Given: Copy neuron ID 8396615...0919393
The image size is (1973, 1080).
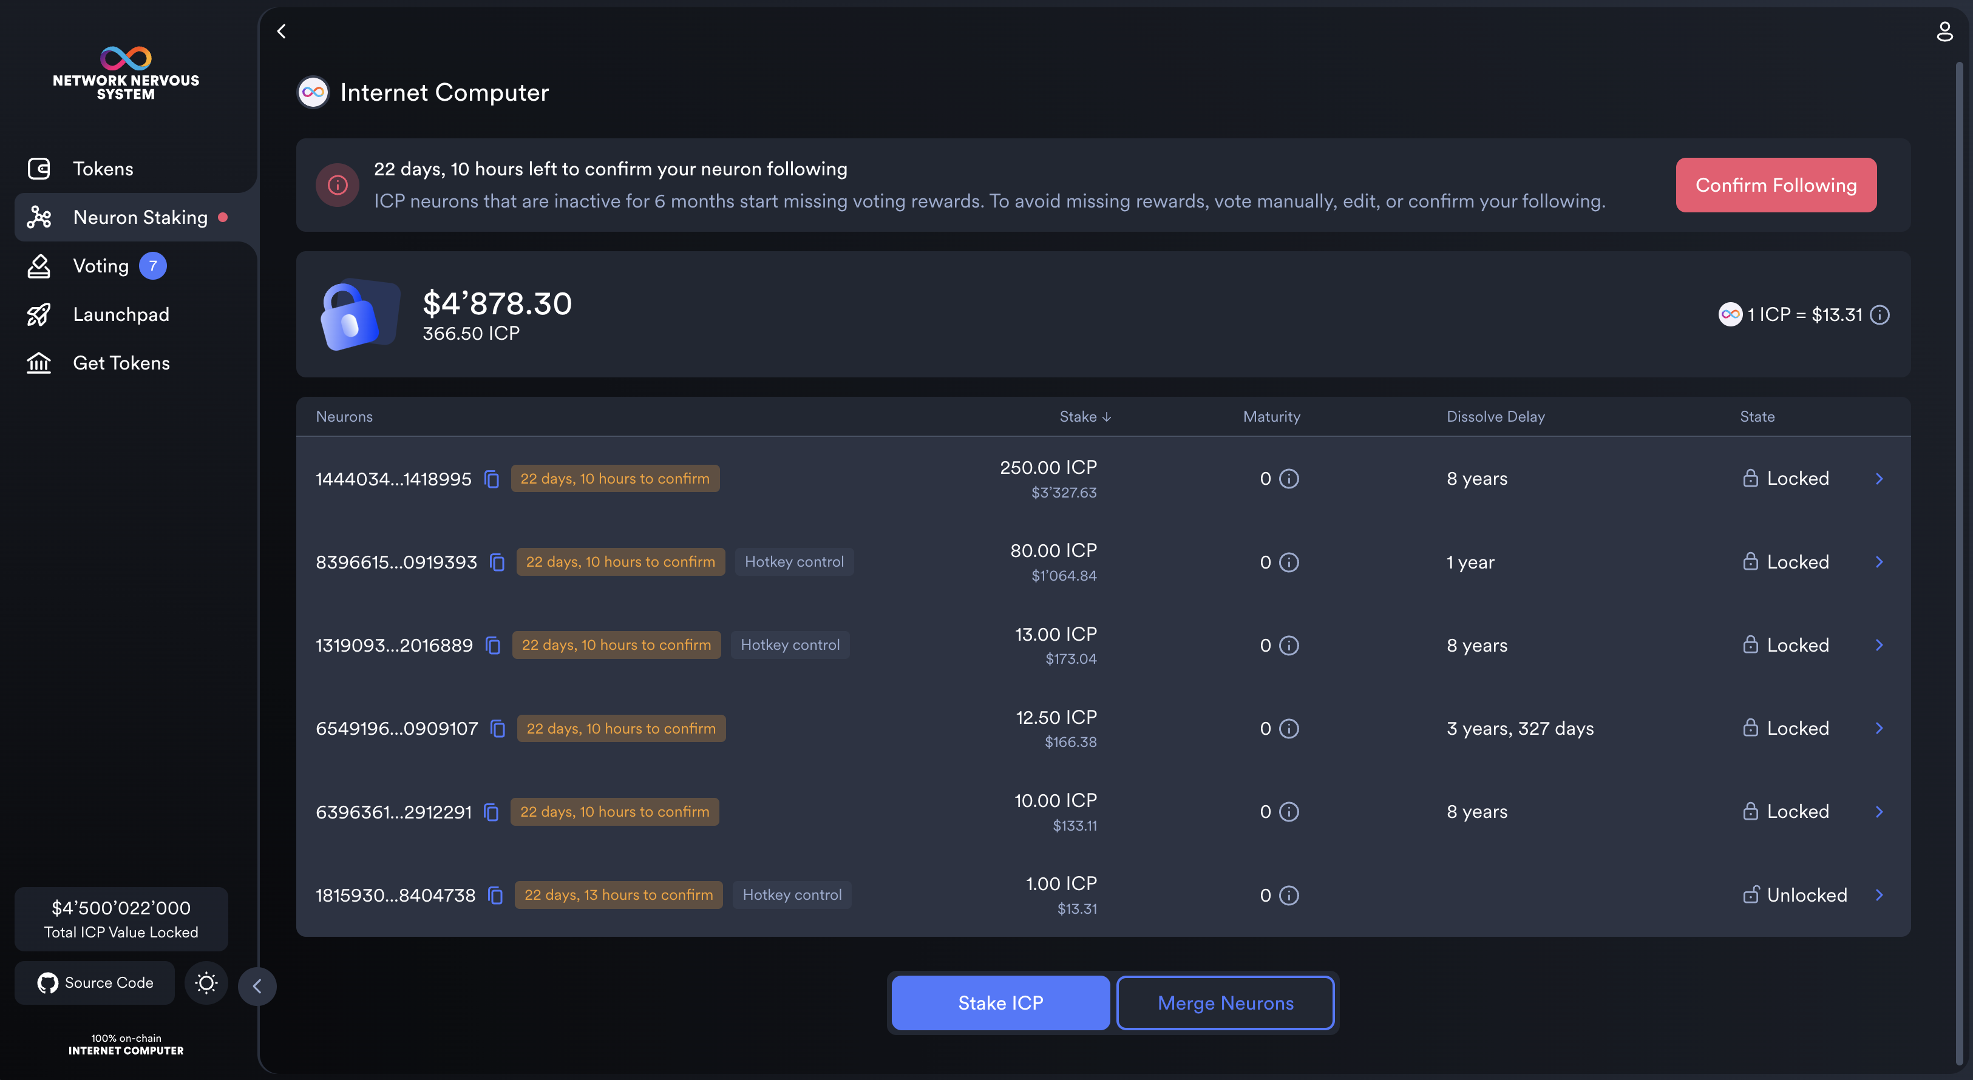Looking at the screenshot, I should click(497, 562).
